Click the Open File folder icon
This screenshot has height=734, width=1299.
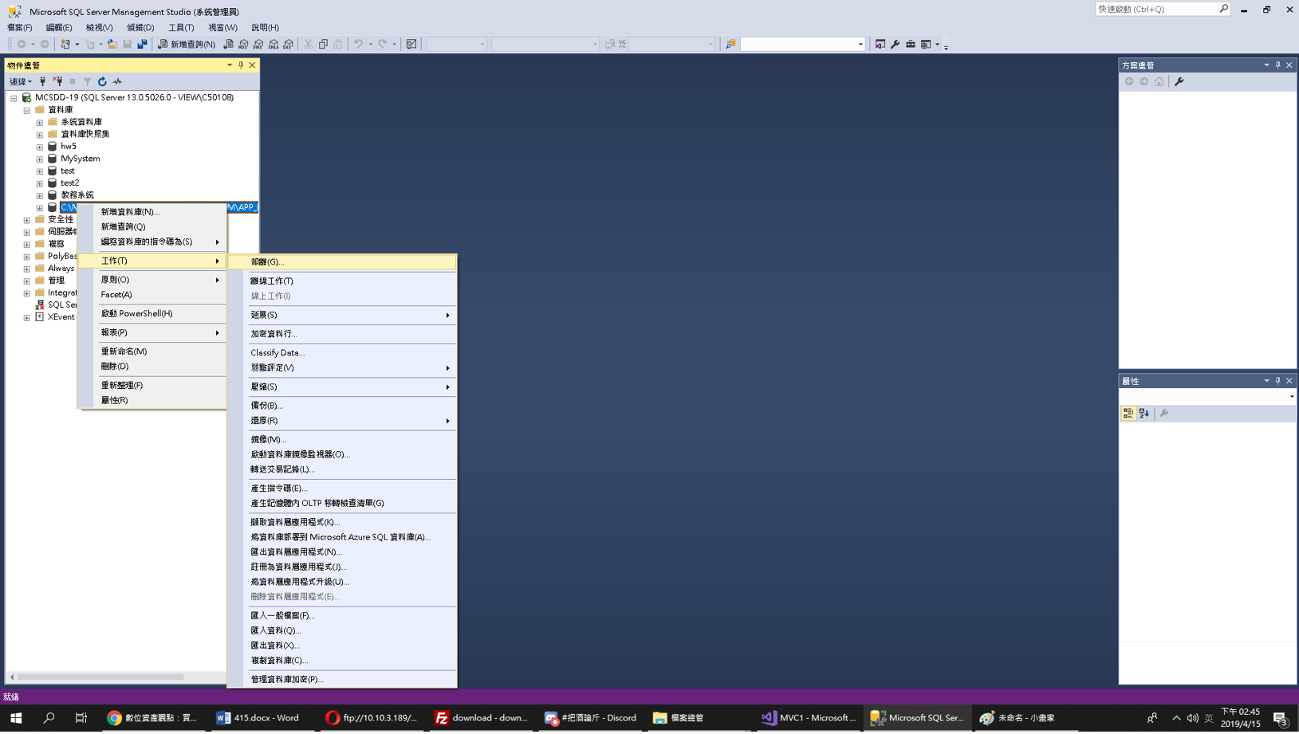click(x=112, y=45)
